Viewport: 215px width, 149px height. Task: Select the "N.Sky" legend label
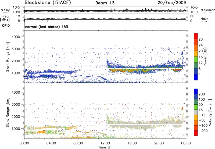click(x=5, y=10)
